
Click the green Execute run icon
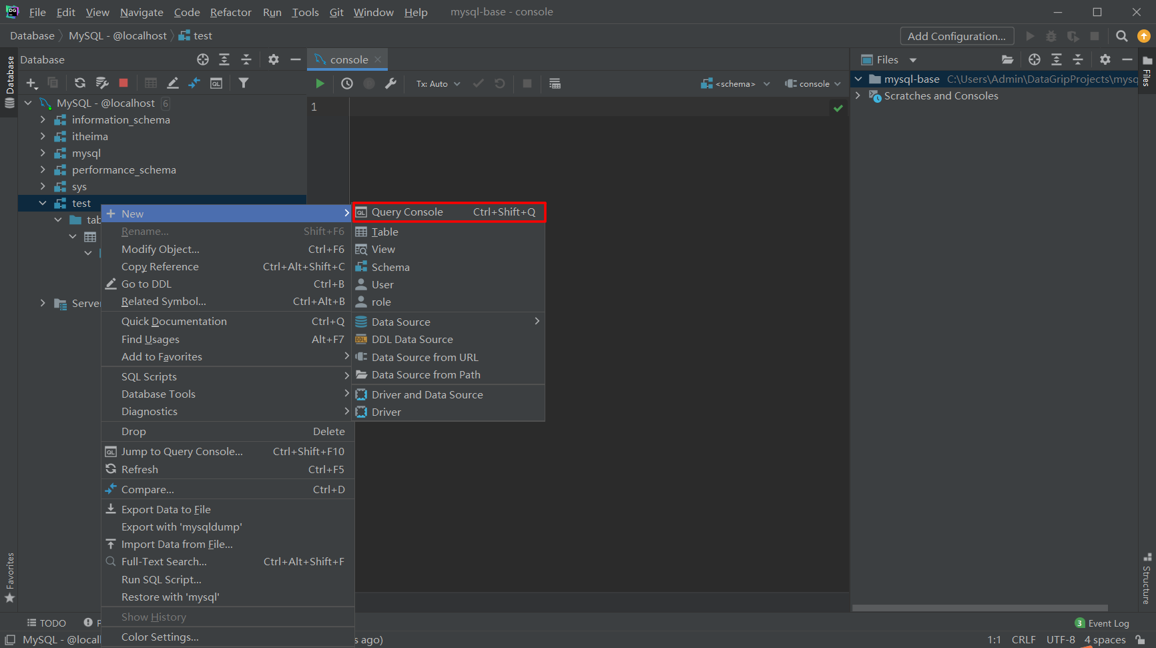click(x=320, y=83)
